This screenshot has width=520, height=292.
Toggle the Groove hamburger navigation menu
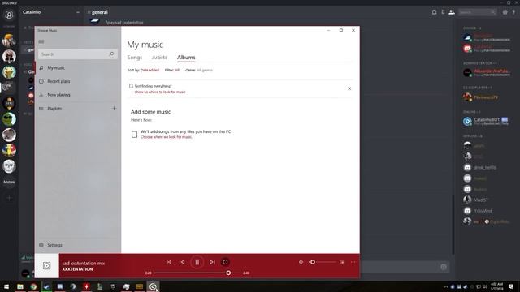41,41
